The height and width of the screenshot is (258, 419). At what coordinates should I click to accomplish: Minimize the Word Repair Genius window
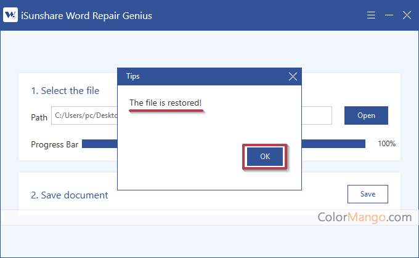point(388,15)
